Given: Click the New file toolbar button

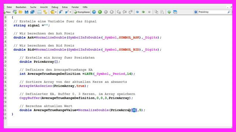Looking at the screenshot, I should click(7, 12).
